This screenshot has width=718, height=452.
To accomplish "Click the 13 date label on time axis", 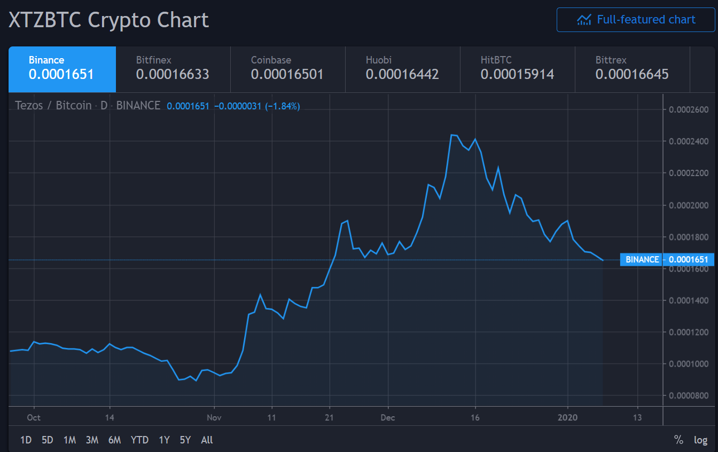I will tap(637, 417).
